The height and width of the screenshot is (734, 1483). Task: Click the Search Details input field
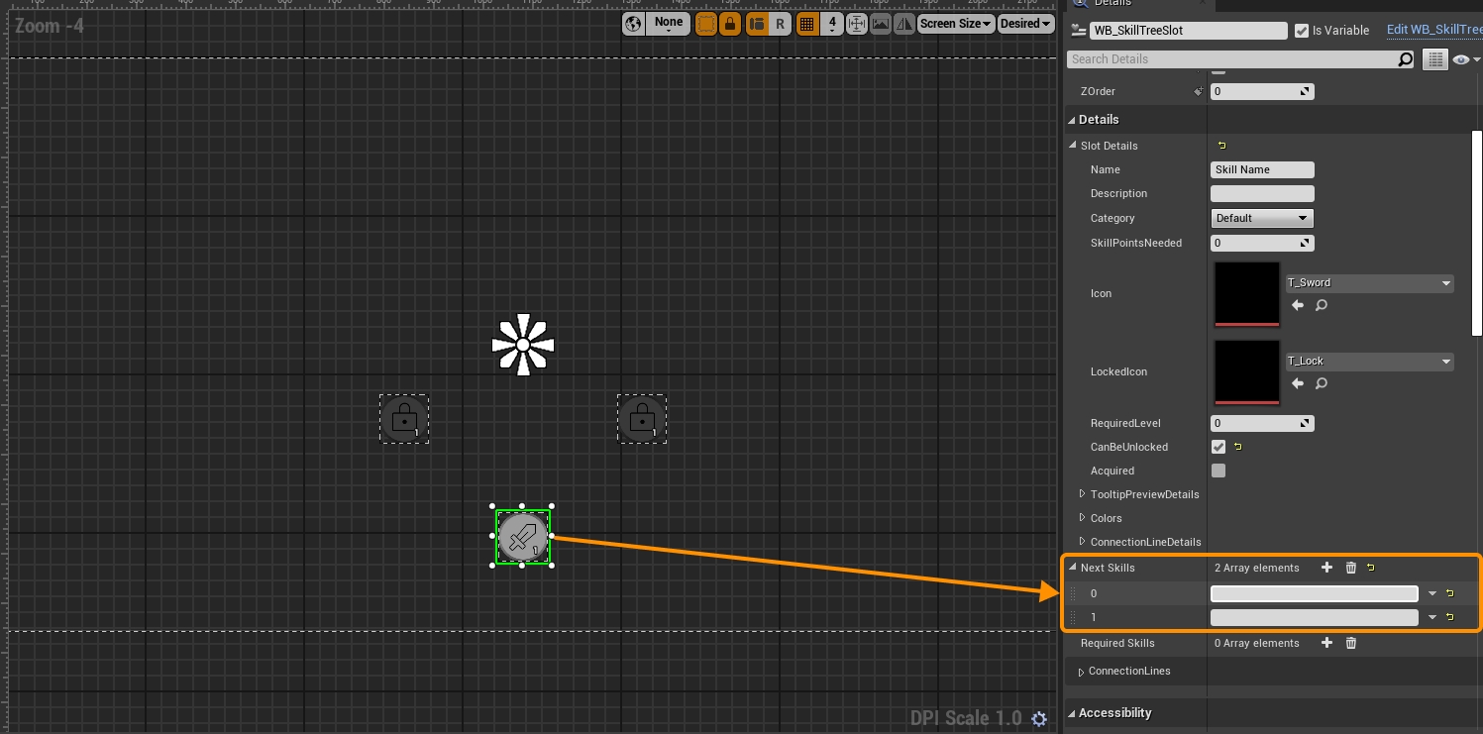pyautogui.click(x=1231, y=59)
